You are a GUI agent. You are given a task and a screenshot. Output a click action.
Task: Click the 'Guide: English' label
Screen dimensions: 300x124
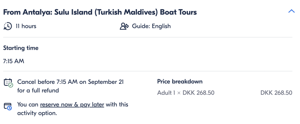click(x=151, y=26)
